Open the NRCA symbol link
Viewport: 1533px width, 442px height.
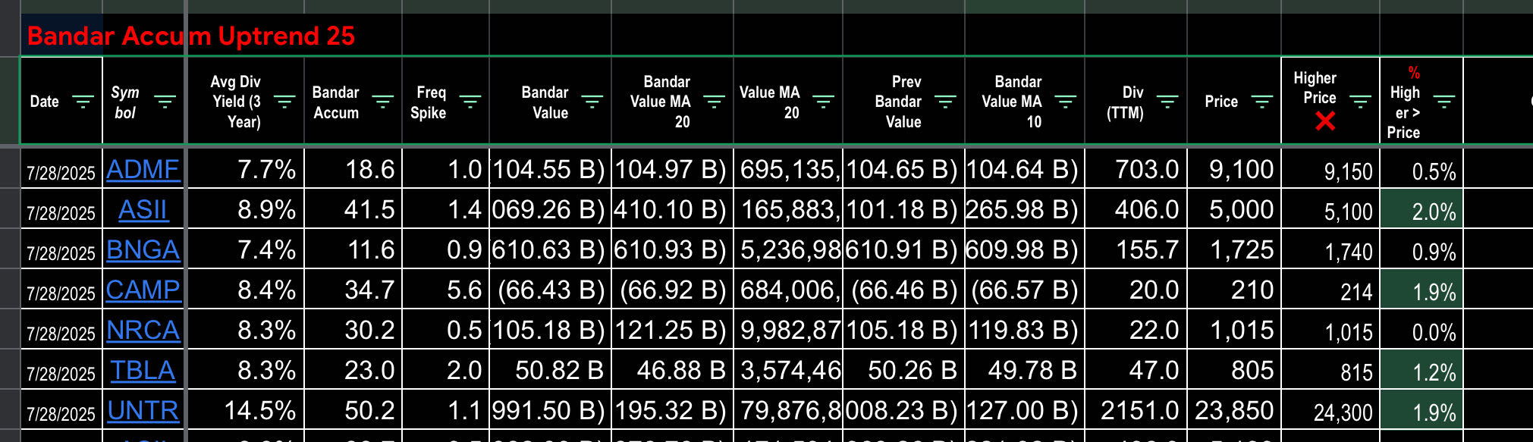(x=143, y=330)
